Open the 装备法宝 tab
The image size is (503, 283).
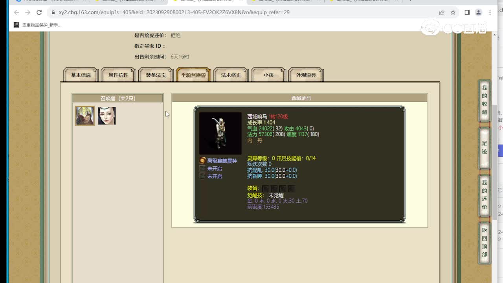pos(156,75)
